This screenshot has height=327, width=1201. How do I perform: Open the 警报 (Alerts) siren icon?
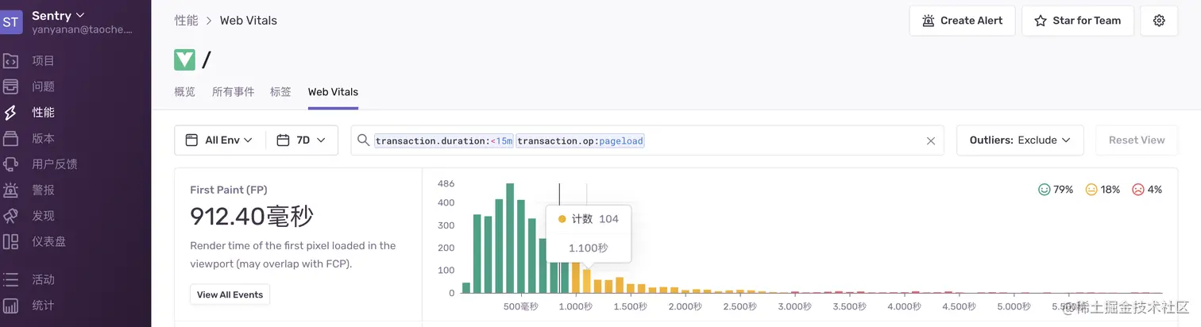[x=11, y=190]
